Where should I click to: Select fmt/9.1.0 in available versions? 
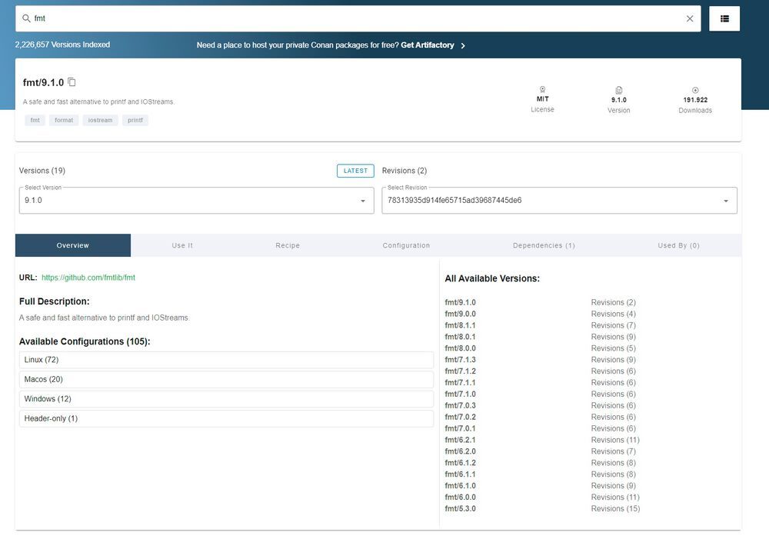pyautogui.click(x=460, y=302)
